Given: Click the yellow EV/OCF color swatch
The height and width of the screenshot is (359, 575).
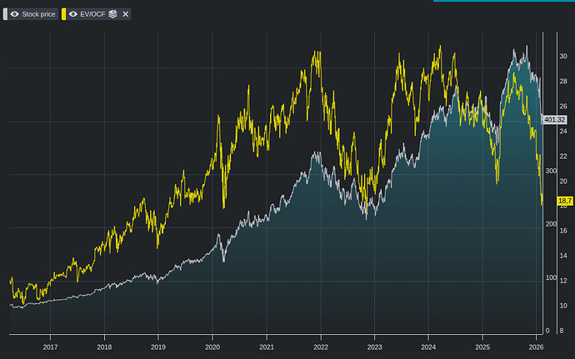Looking at the screenshot, I should click(64, 14).
